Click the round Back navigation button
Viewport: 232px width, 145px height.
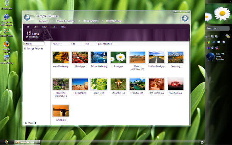point(27,18)
